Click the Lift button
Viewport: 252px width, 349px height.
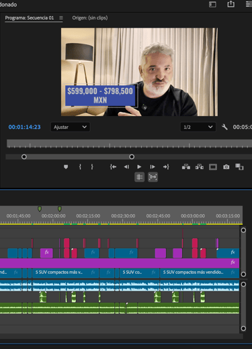tap(186, 167)
